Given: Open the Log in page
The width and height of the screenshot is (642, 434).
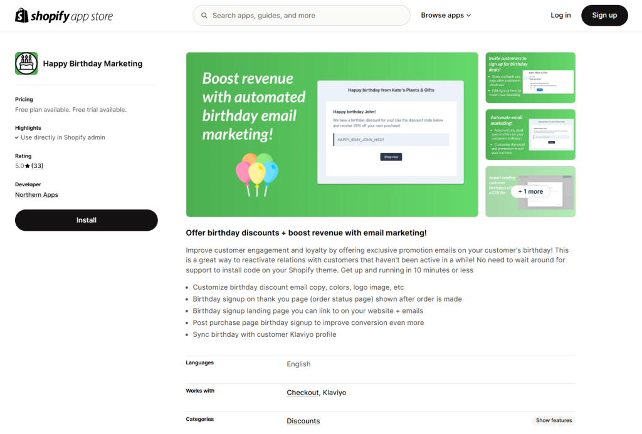Looking at the screenshot, I should 560,15.
